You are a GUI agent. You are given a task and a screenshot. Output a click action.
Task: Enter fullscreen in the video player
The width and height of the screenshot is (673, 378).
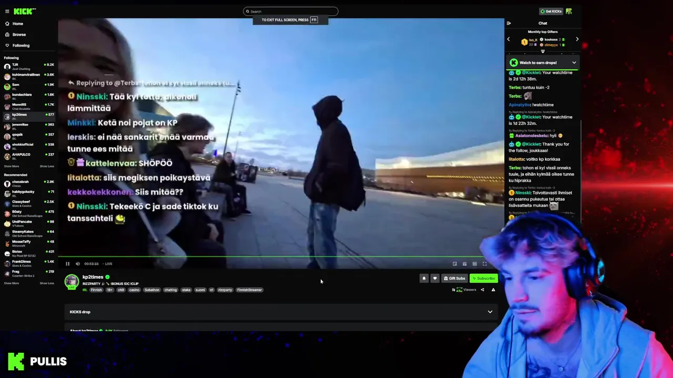(484, 264)
